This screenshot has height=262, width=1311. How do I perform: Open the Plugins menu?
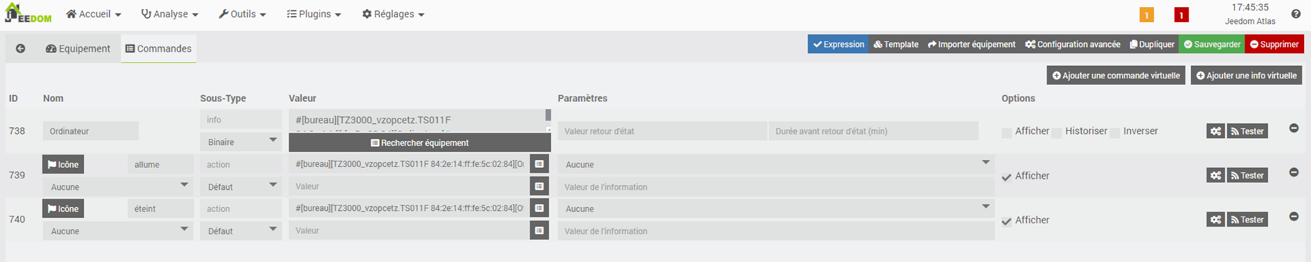coord(313,14)
